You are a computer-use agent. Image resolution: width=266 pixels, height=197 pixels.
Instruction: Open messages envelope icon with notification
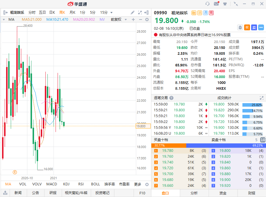point(216,3)
